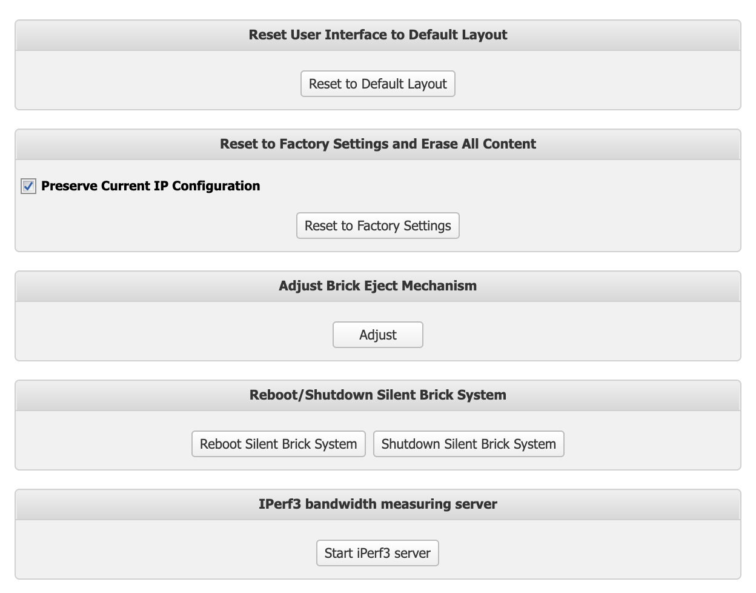Shut down the Silent Brick System
Viewport: 756px width, 593px height.
tap(468, 444)
